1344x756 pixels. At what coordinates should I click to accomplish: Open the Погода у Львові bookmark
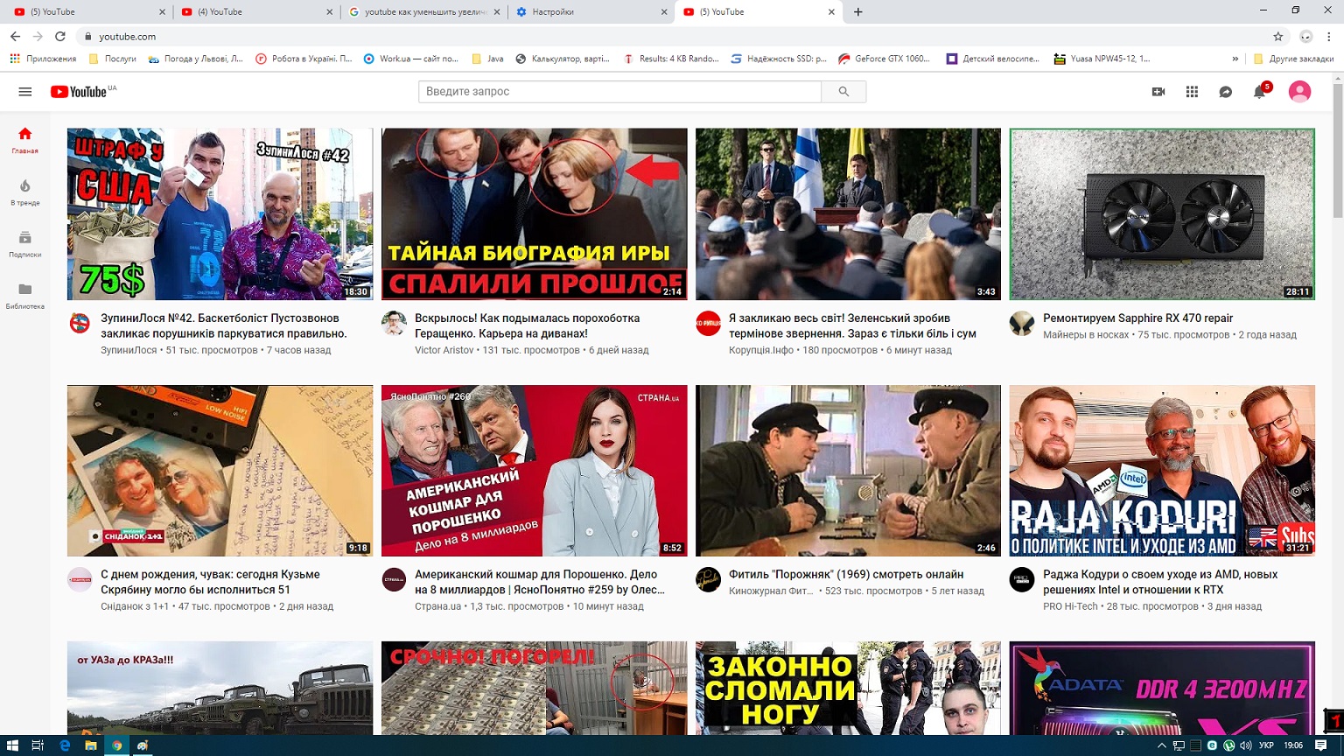[x=195, y=59]
